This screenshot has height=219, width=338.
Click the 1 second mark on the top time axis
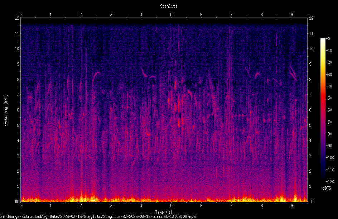pyautogui.click(x=50, y=15)
